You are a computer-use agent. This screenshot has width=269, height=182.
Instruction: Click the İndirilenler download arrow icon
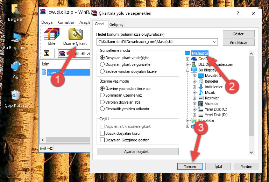point(200,87)
